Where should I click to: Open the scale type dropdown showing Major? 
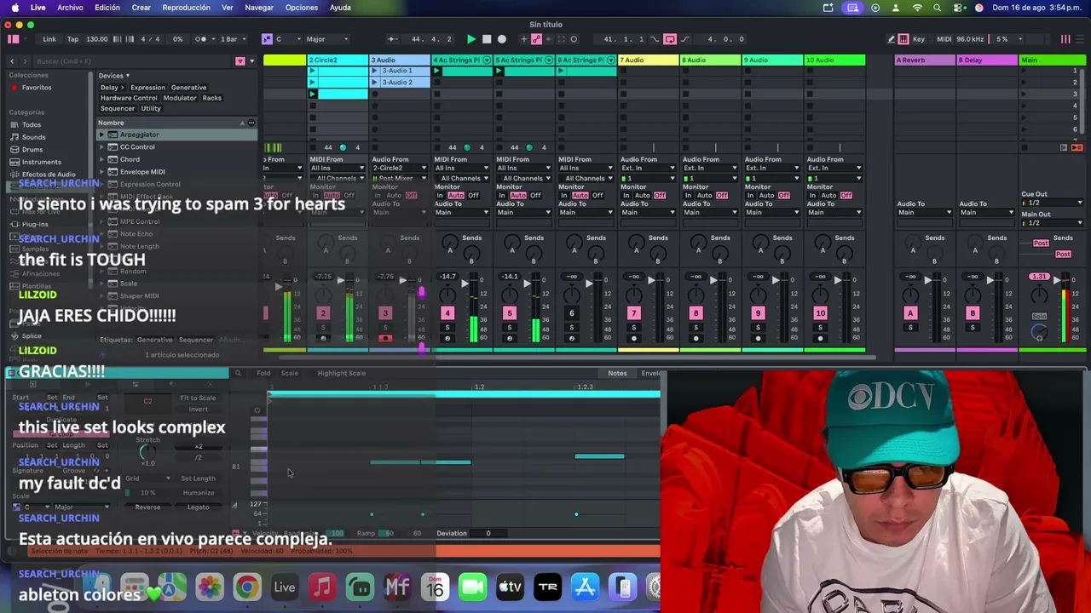[x=327, y=39]
